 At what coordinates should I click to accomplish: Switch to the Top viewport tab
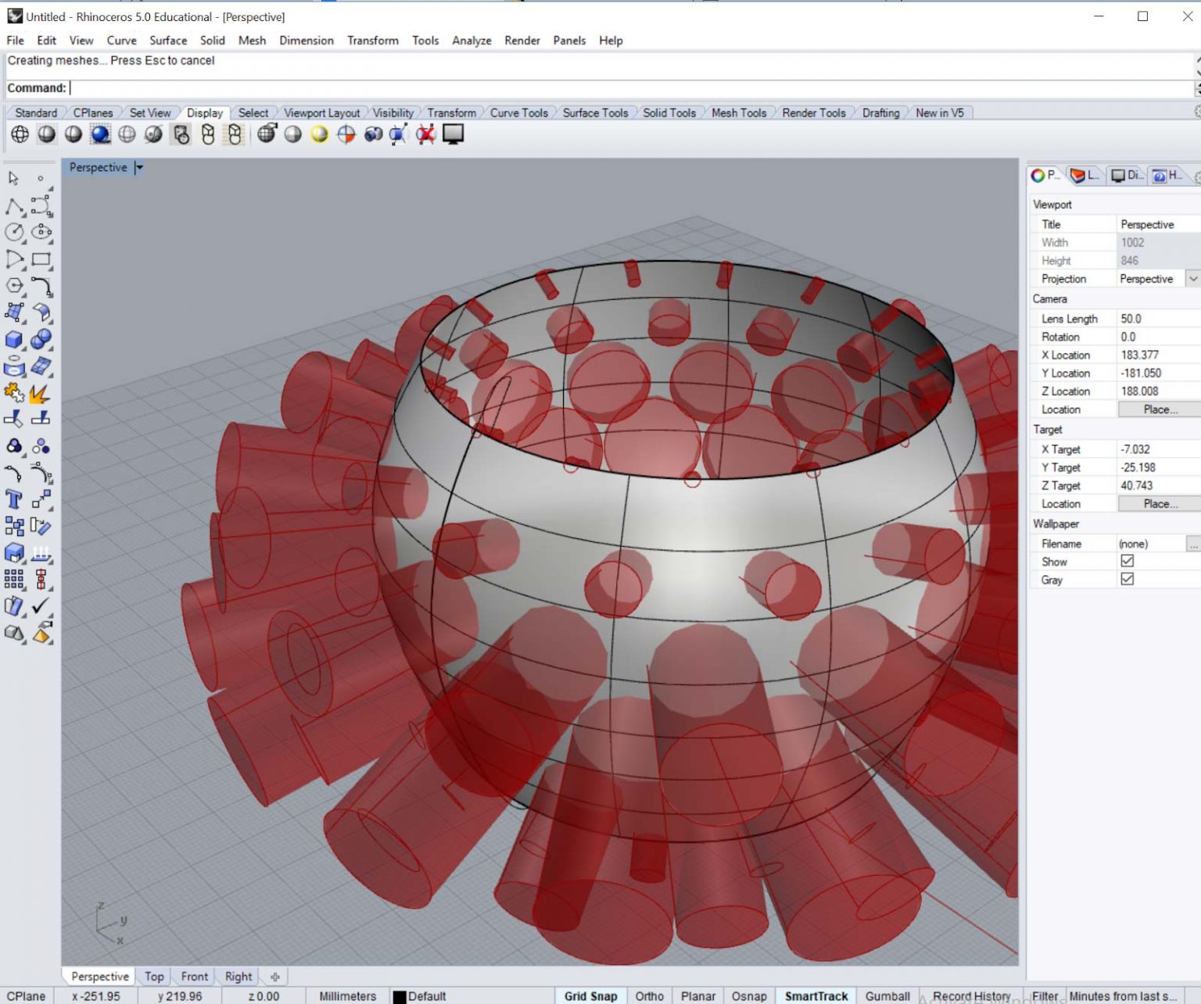click(x=153, y=976)
